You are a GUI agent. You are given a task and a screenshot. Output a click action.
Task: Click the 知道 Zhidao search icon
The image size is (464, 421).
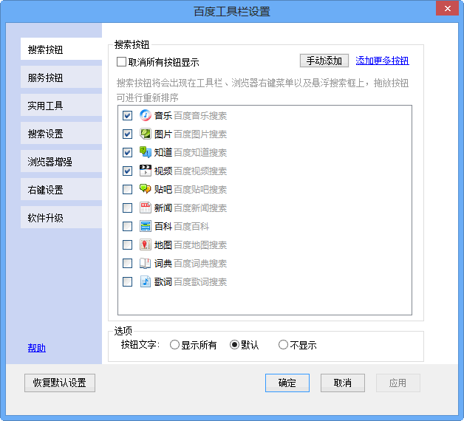(146, 152)
